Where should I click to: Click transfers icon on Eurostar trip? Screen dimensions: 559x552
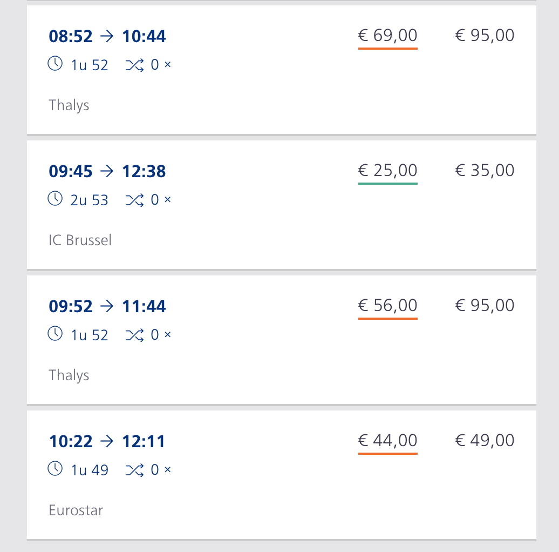click(133, 470)
